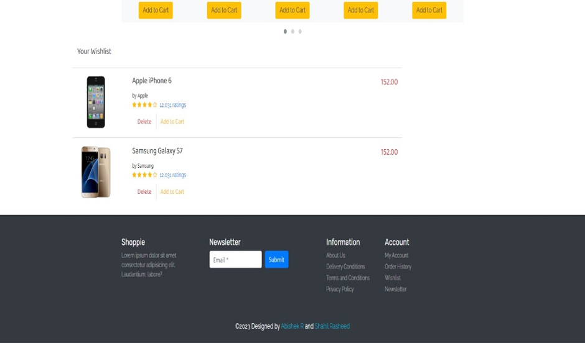
Task: Select the second carousel pagination dot
Action: coord(292,31)
